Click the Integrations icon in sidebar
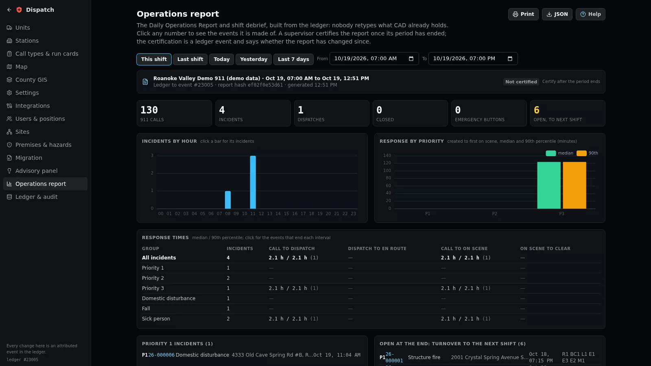The height and width of the screenshot is (366, 651). [9, 106]
